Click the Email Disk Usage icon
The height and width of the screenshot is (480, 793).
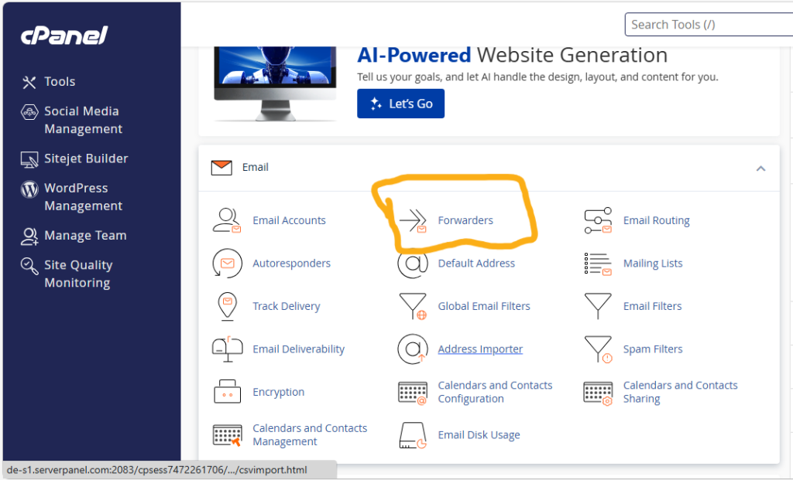(x=413, y=434)
